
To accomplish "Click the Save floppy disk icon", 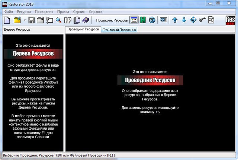I will (x=32, y=20).
